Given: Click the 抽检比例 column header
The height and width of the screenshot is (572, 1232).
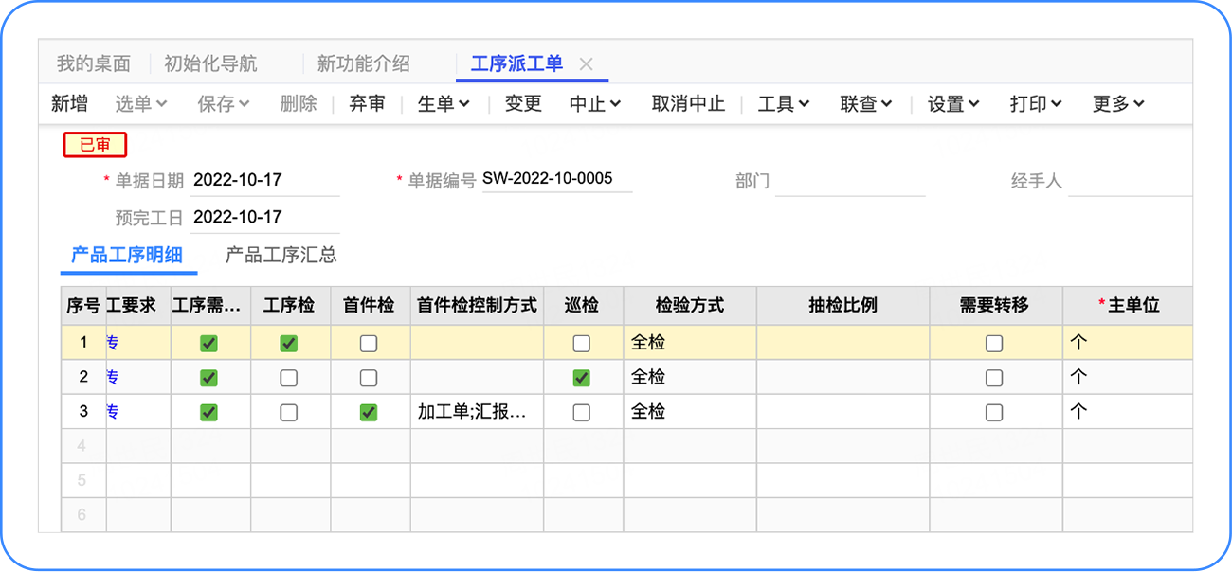Looking at the screenshot, I should point(842,305).
